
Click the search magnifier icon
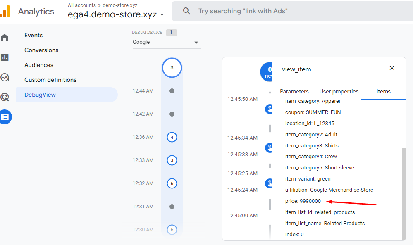(186, 11)
